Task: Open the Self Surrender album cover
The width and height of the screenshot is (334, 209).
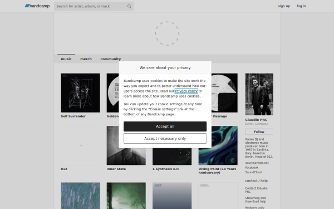Action: click(x=80, y=93)
